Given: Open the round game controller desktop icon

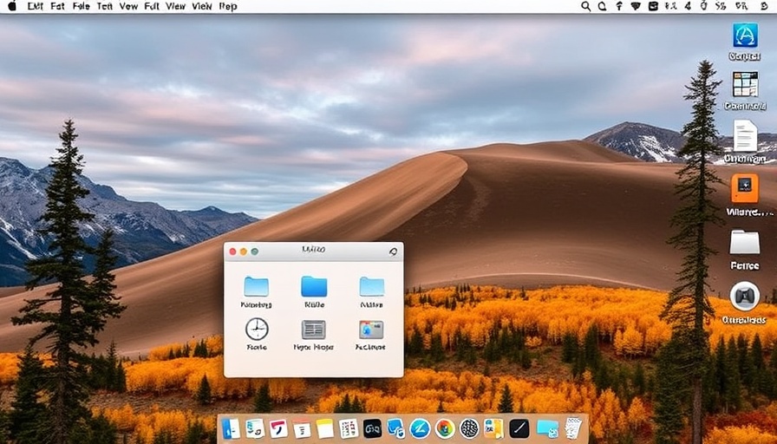Looking at the screenshot, I should (x=745, y=296).
